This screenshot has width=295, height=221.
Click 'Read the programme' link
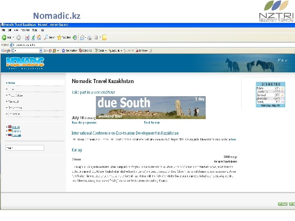click(x=84, y=122)
